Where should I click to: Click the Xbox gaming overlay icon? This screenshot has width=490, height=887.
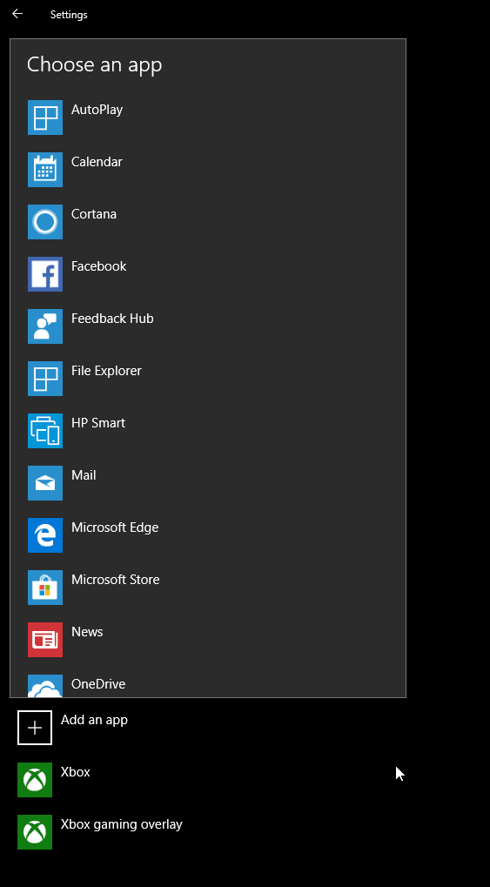point(35,832)
